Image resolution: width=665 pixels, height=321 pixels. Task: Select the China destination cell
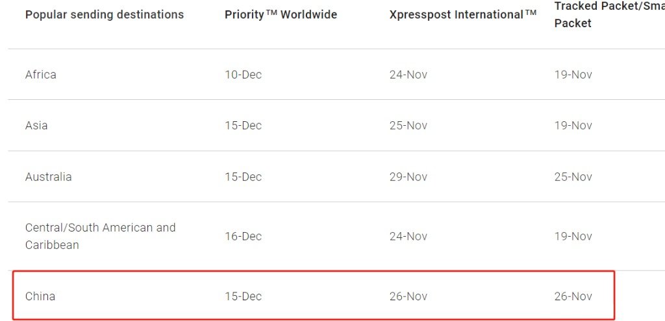click(40, 296)
